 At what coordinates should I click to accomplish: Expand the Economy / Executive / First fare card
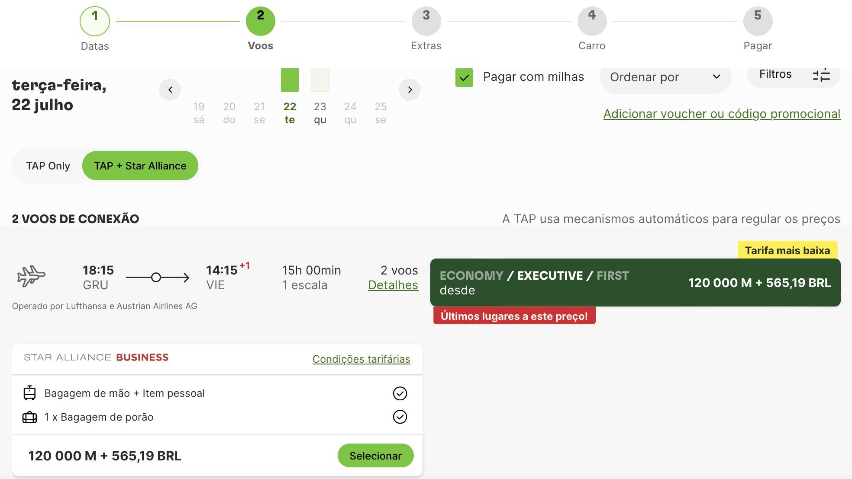[635, 283]
